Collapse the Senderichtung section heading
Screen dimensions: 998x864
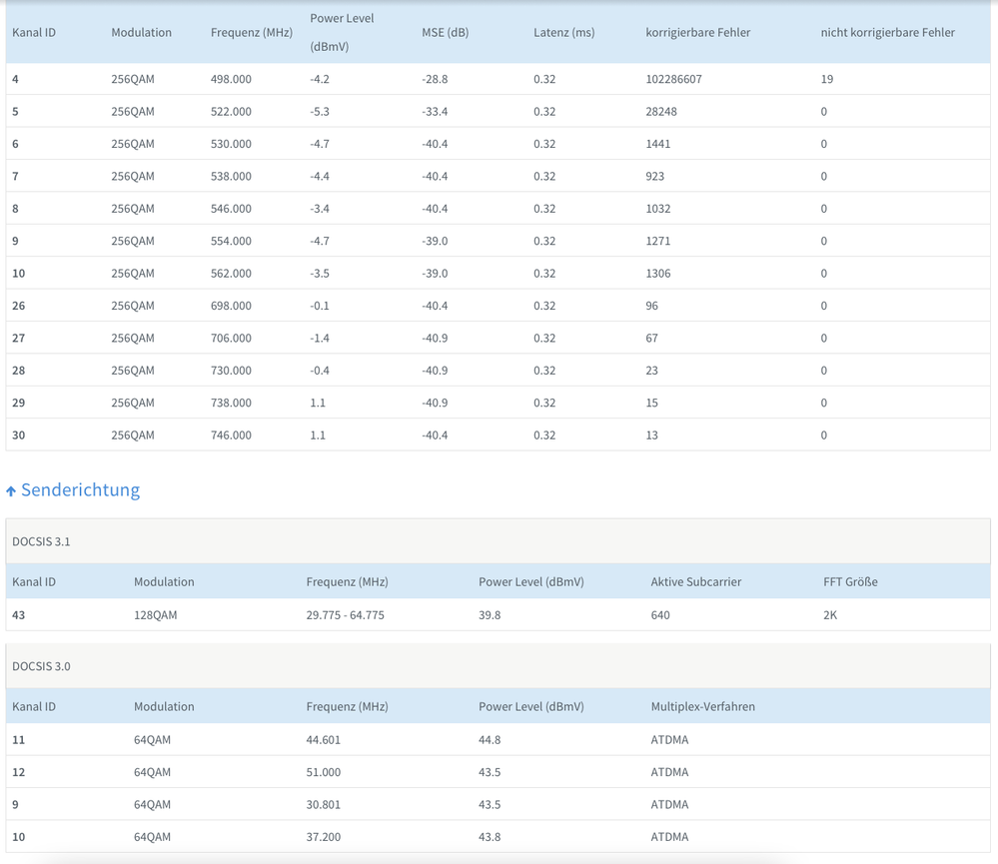[80, 489]
